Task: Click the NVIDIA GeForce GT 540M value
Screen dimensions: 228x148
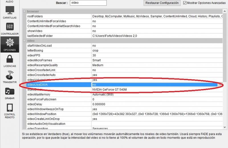Action: pos(109,89)
